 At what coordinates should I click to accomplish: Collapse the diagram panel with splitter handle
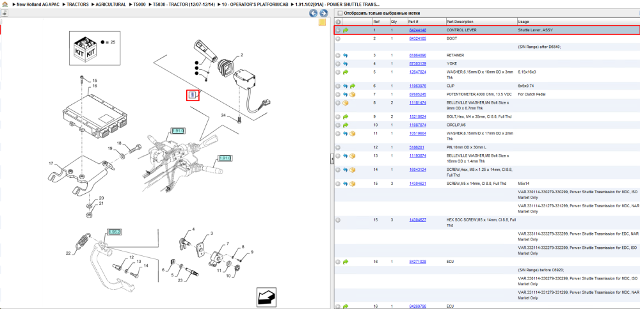click(x=332, y=159)
